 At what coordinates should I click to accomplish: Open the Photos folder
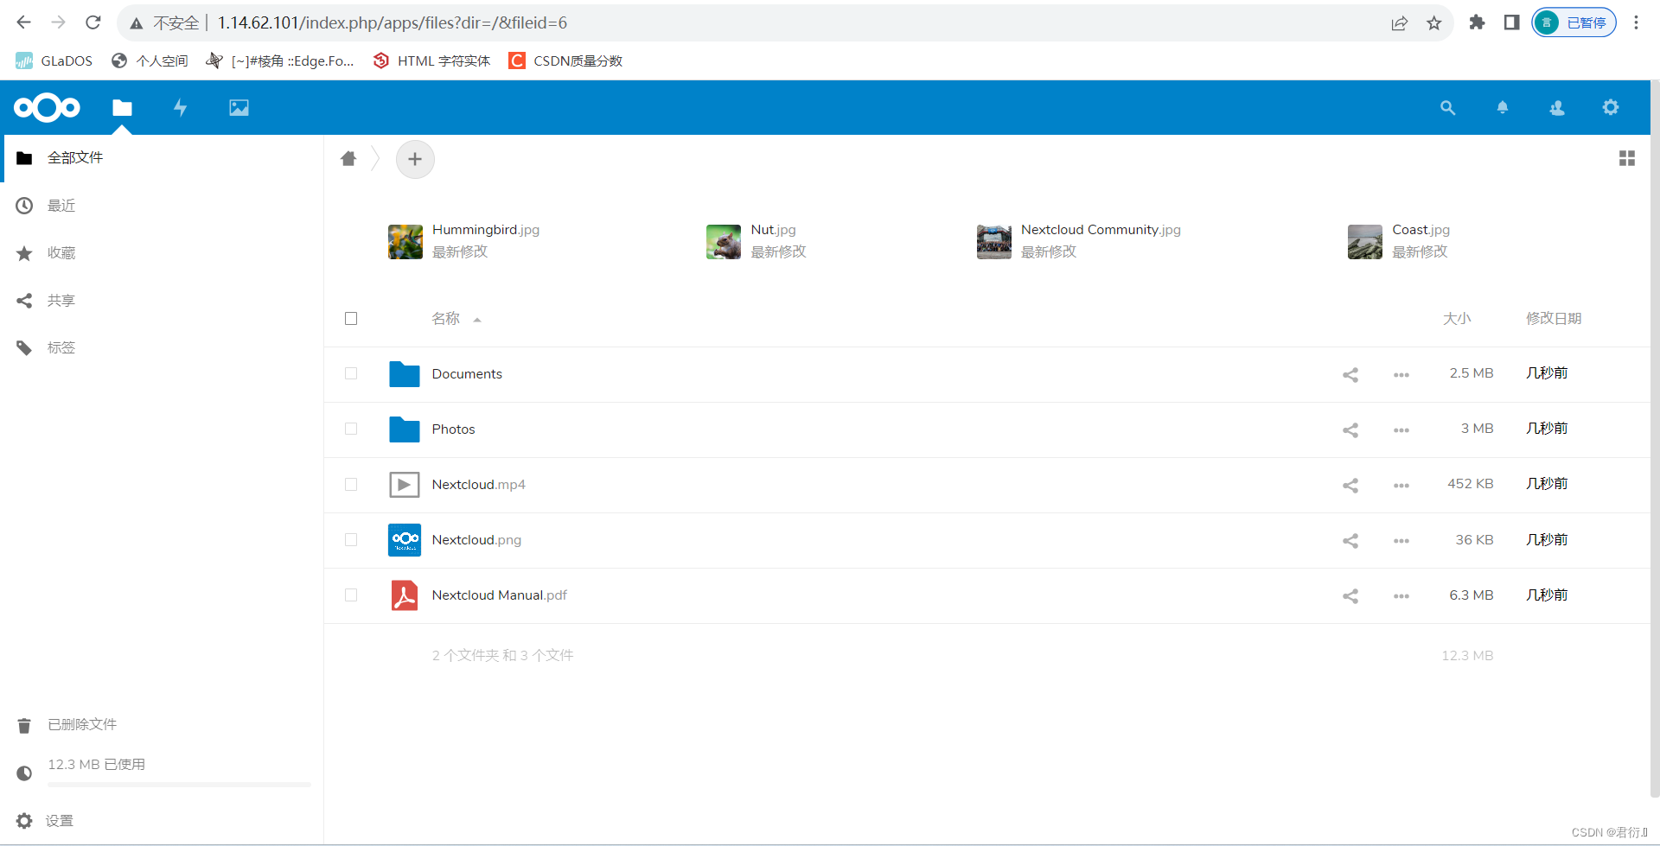tap(453, 429)
